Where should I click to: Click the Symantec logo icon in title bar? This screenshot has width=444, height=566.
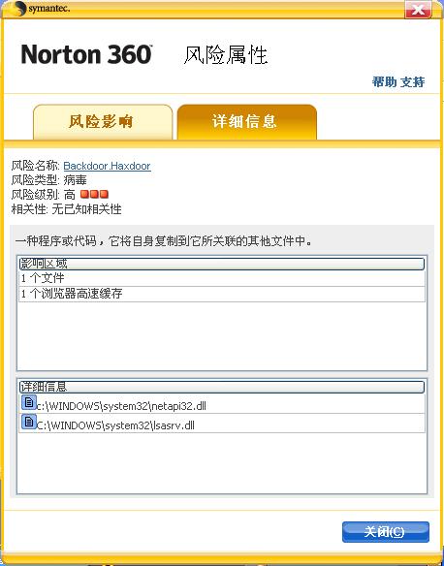pos(19,9)
